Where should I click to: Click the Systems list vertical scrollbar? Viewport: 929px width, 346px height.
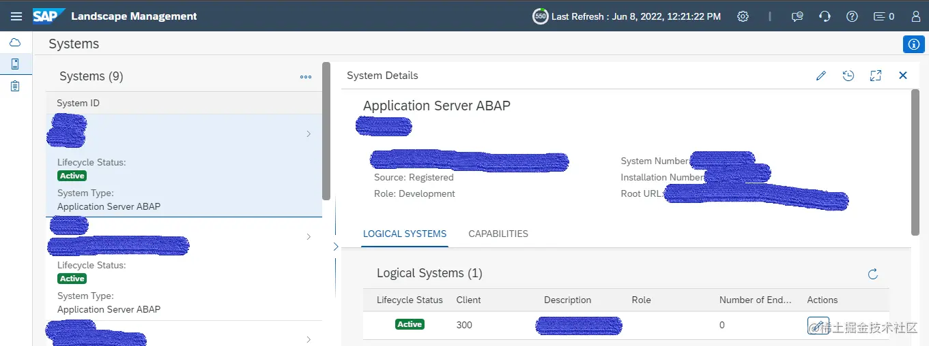(326, 131)
